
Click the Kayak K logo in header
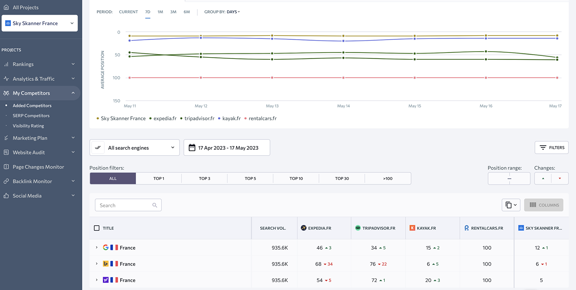412,228
